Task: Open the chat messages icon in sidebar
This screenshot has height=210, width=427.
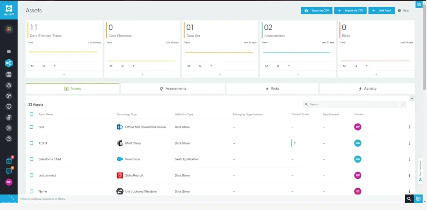Action: click(9, 171)
